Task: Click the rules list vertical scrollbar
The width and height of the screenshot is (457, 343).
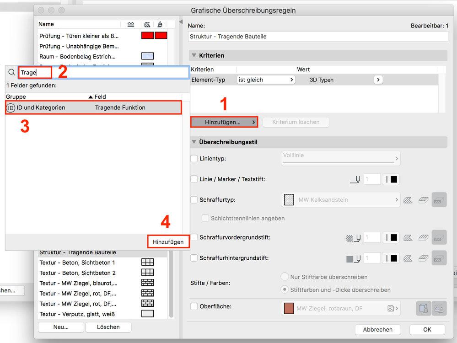Action: click(x=172, y=284)
